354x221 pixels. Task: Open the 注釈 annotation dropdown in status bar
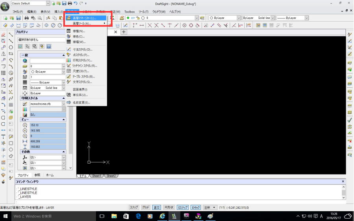pyautogui.click(x=210, y=207)
